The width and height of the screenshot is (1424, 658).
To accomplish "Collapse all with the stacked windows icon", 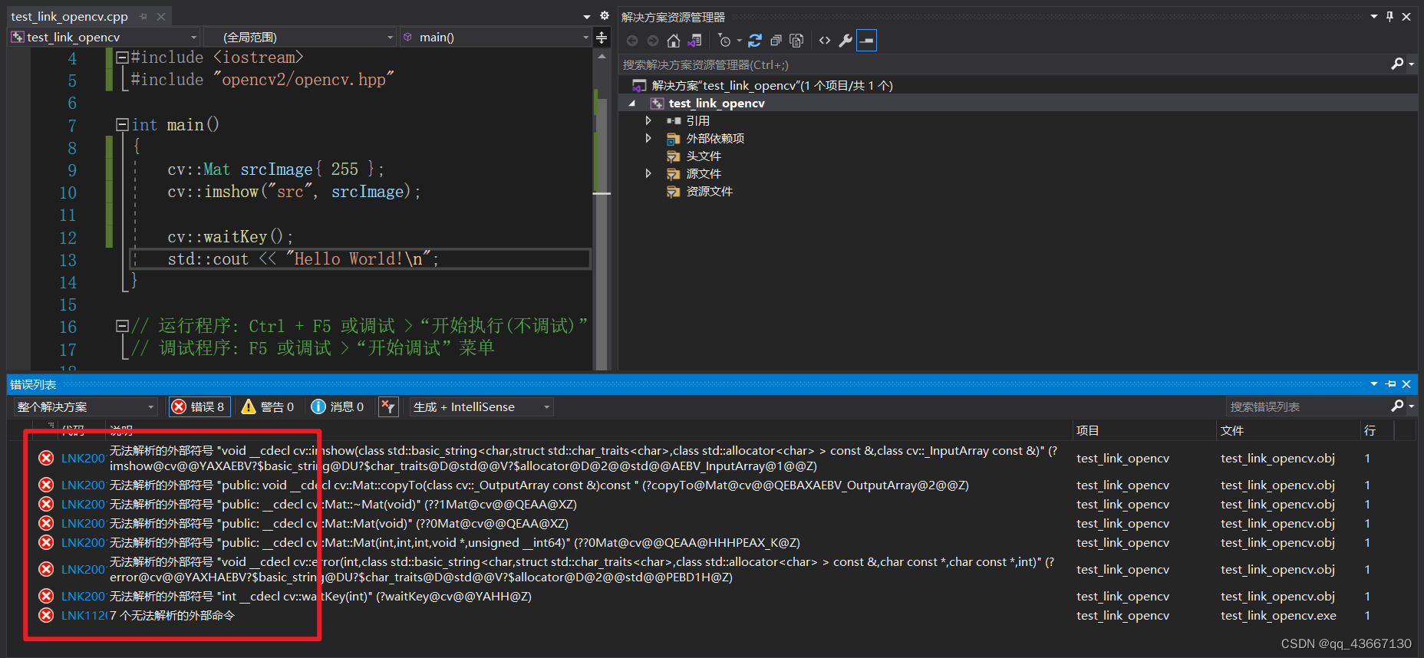I will (776, 41).
